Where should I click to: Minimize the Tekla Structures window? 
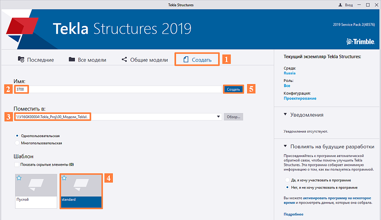359,5
